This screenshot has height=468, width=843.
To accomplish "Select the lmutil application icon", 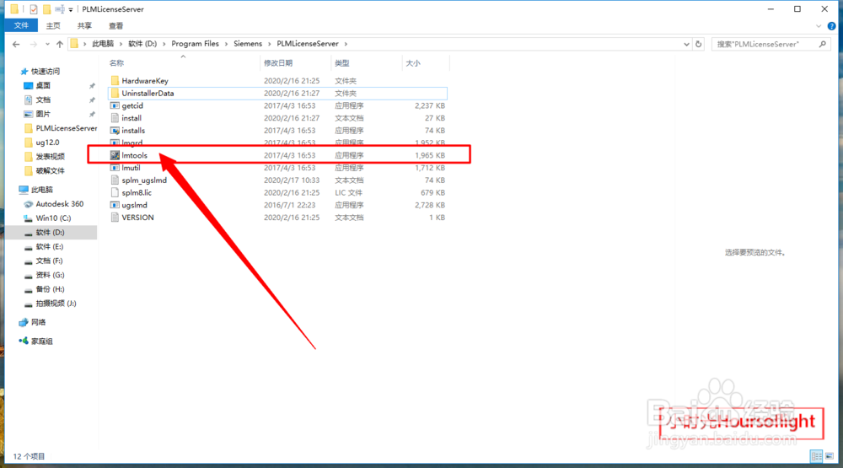I will 115,167.
